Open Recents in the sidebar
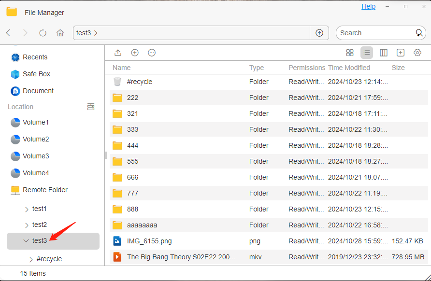 [29, 57]
